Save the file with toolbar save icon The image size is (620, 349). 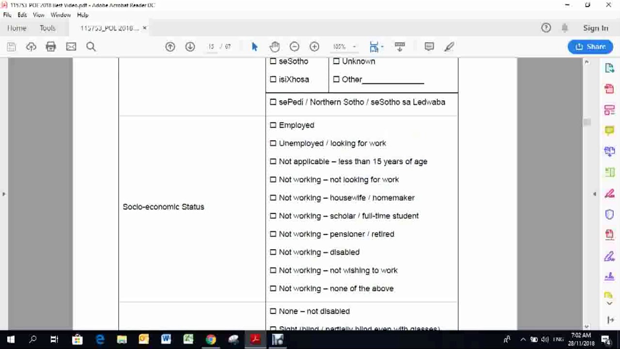pos(12,47)
